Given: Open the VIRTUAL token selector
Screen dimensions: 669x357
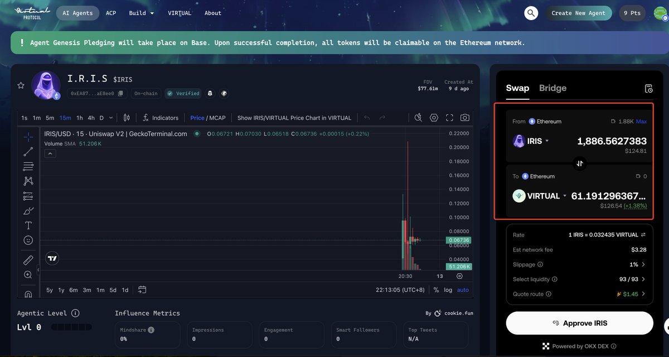Looking at the screenshot, I should click(540, 196).
